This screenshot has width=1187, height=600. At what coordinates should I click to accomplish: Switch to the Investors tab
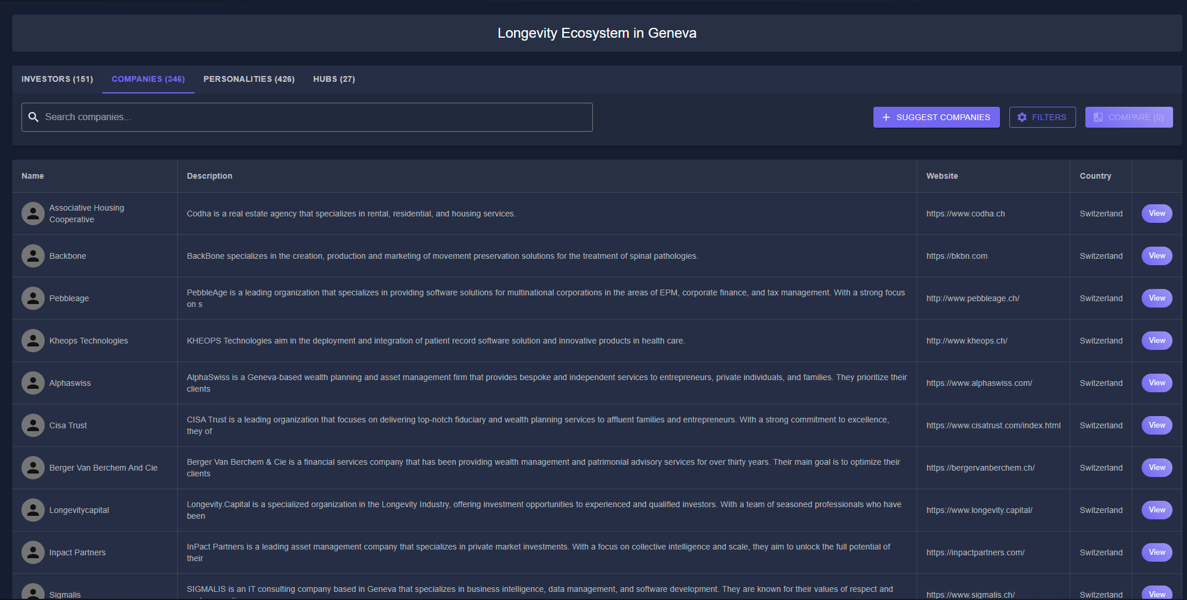point(57,79)
